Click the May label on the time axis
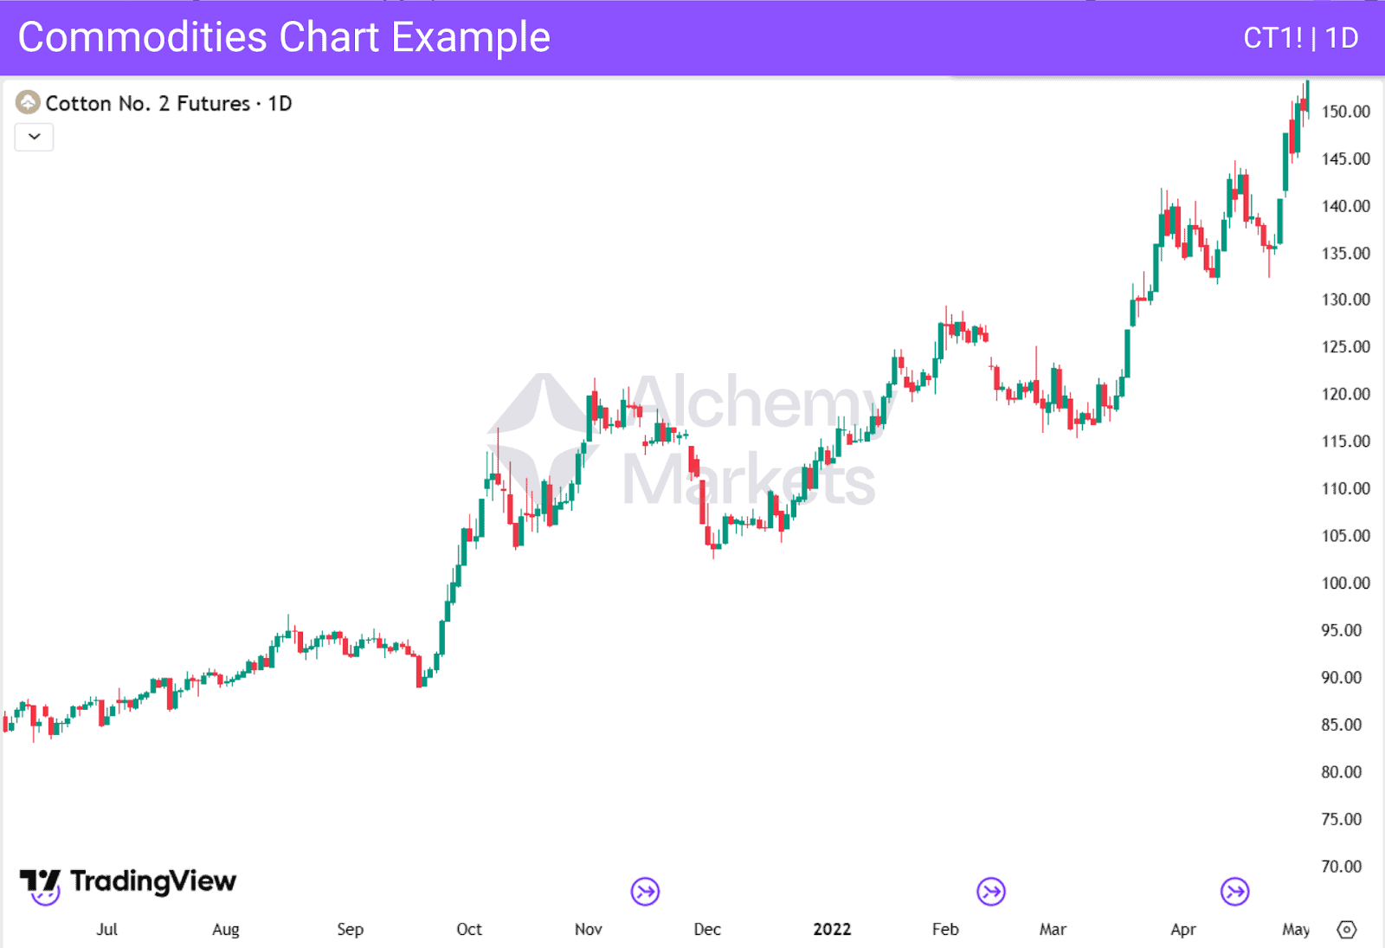The height and width of the screenshot is (948, 1385). click(1297, 929)
